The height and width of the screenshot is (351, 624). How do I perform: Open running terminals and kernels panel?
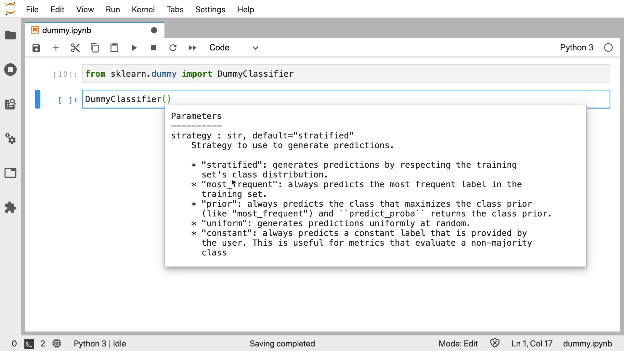[10, 70]
